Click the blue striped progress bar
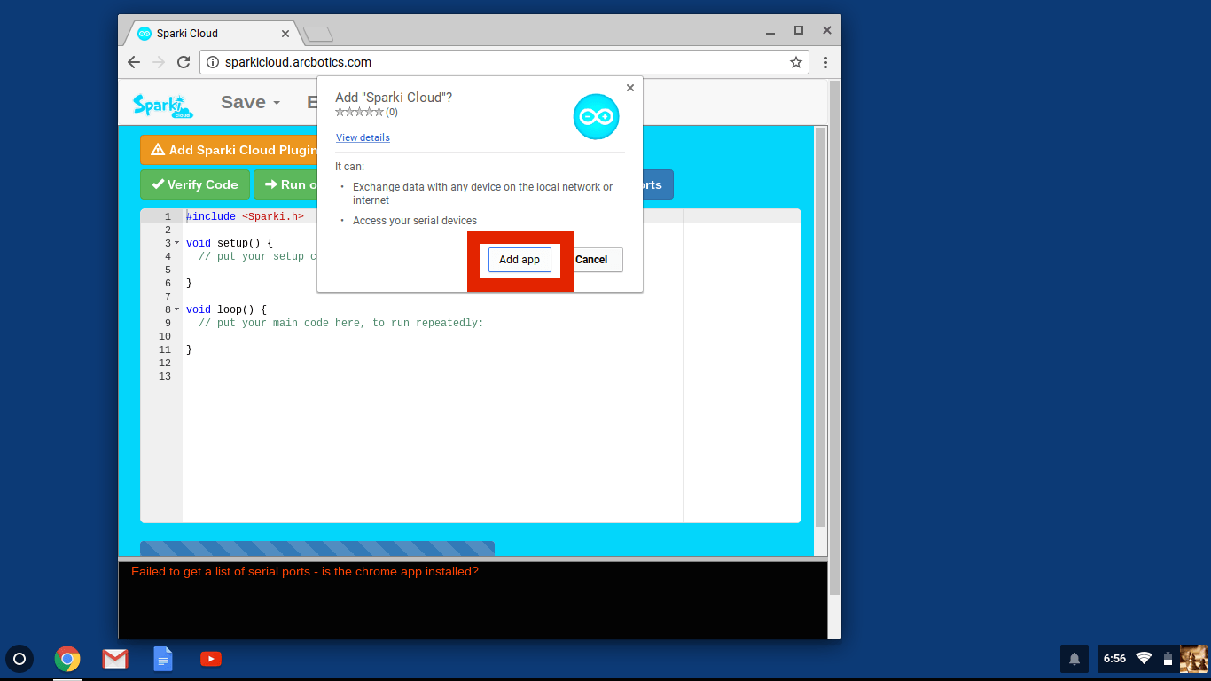The height and width of the screenshot is (681, 1211). 317,548
